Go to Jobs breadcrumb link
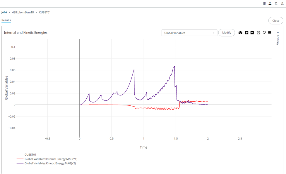This screenshot has width=286, height=174. (4, 12)
